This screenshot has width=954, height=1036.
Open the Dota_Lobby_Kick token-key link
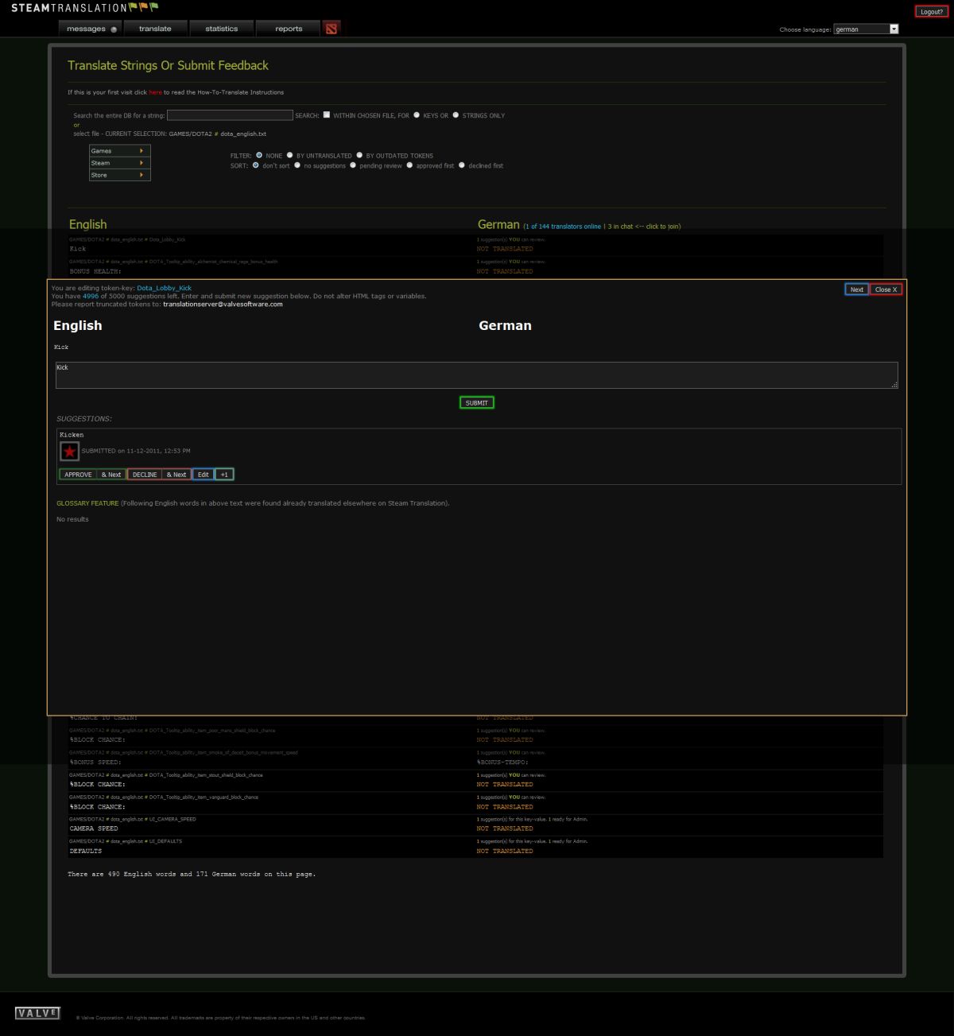[164, 288]
